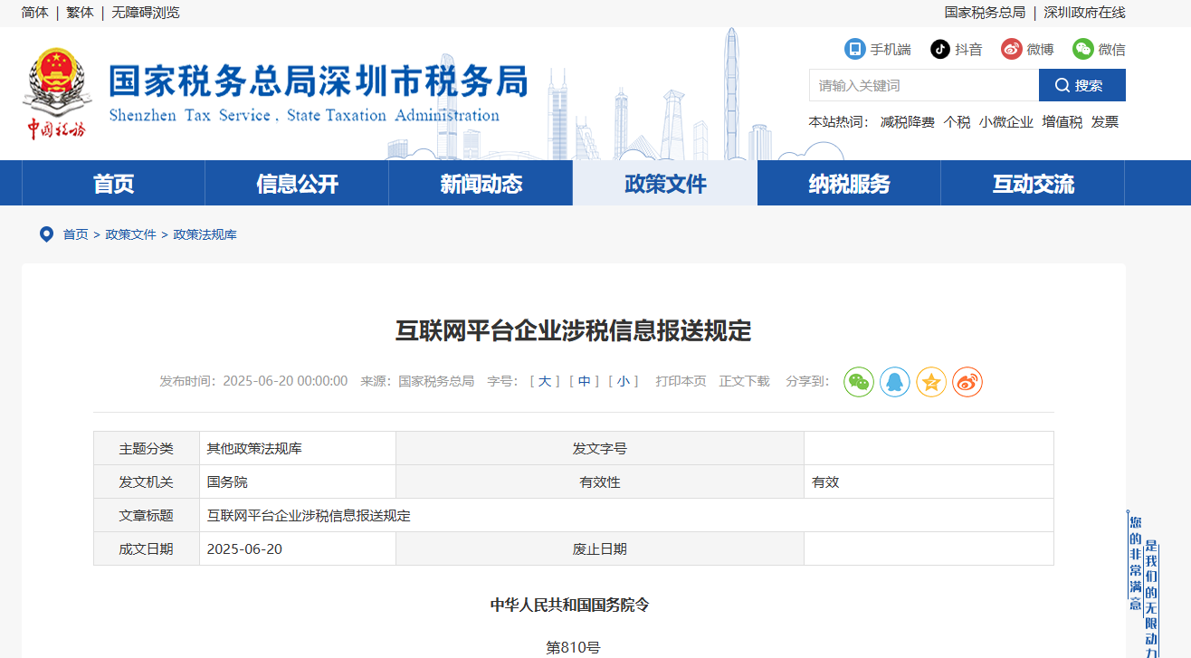Open the 微博 Weibo icon in header

coord(1011,49)
